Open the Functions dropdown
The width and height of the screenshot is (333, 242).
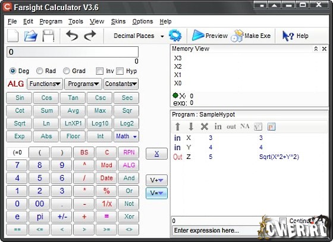45,84
